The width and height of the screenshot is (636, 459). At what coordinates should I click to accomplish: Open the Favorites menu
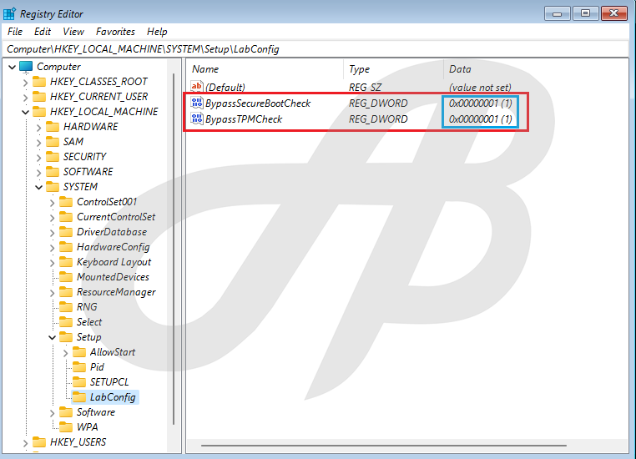(115, 32)
